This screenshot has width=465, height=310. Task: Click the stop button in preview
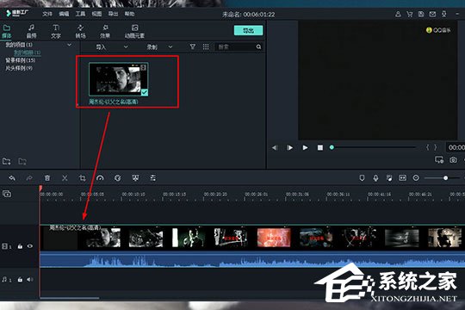320,147
